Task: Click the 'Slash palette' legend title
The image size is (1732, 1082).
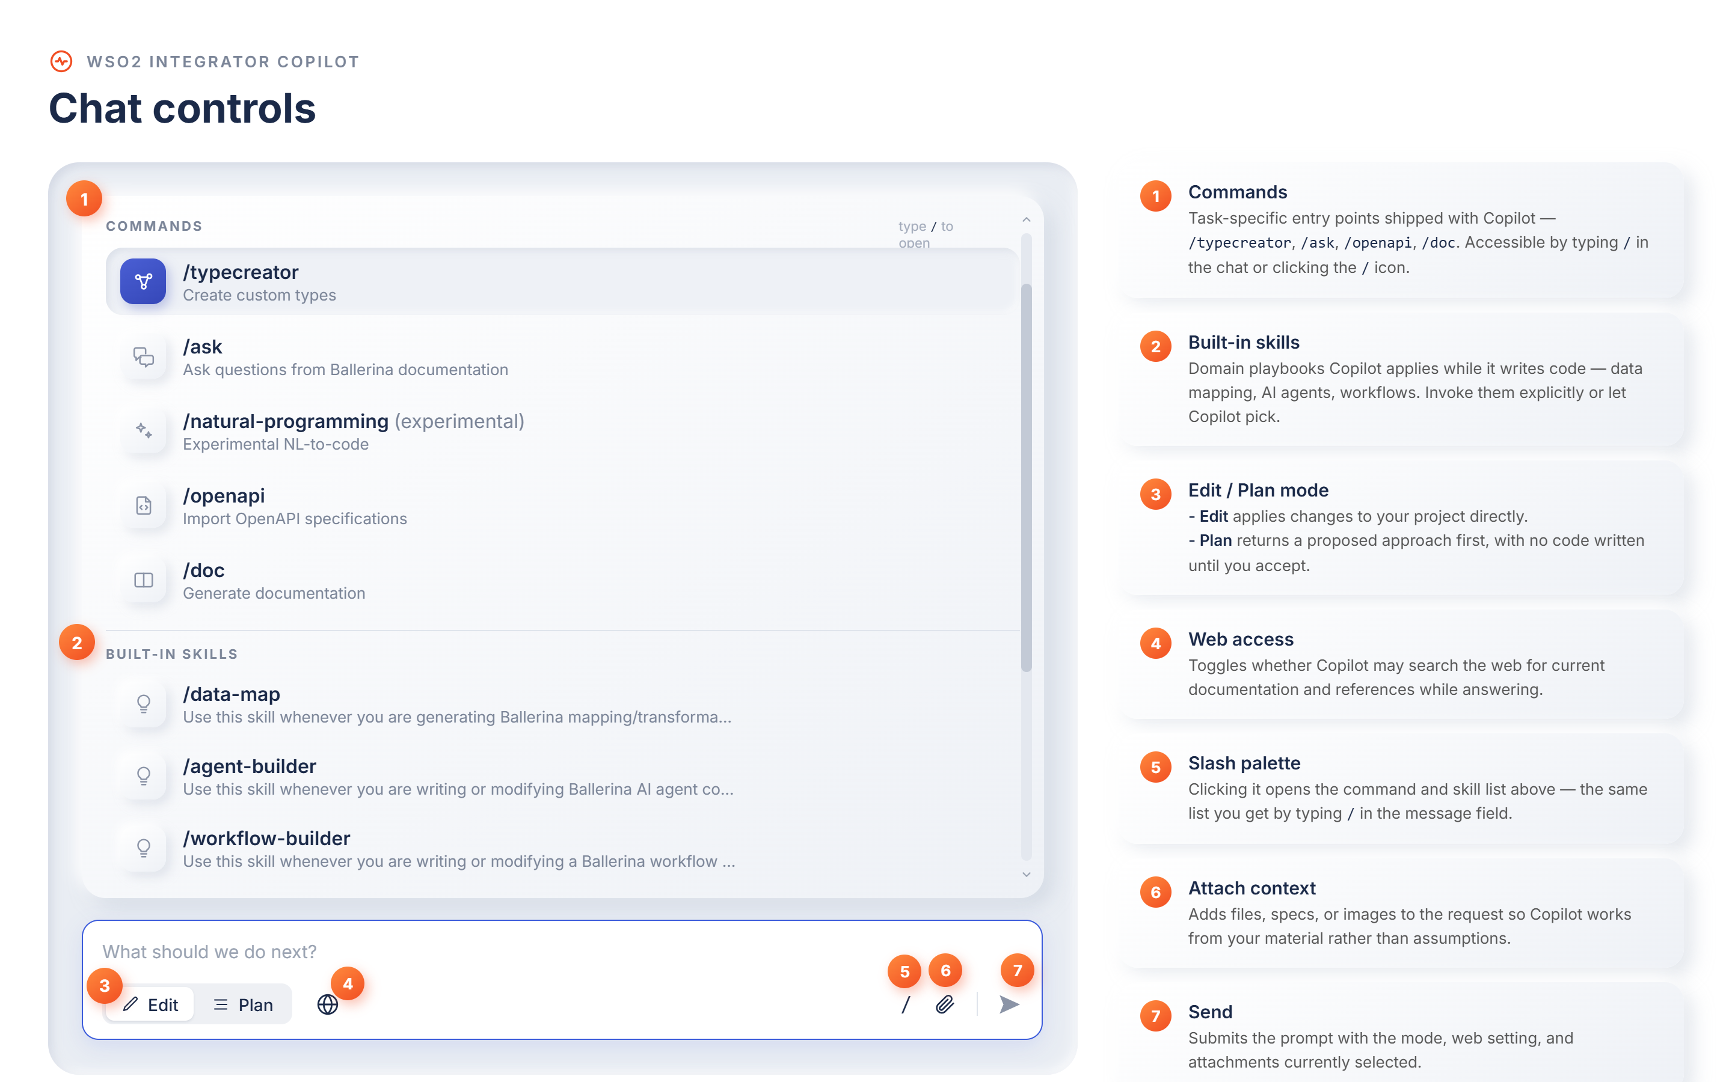Action: pos(1244,763)
